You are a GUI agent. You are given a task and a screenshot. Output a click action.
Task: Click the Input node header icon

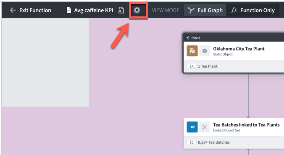pos(188,38)
